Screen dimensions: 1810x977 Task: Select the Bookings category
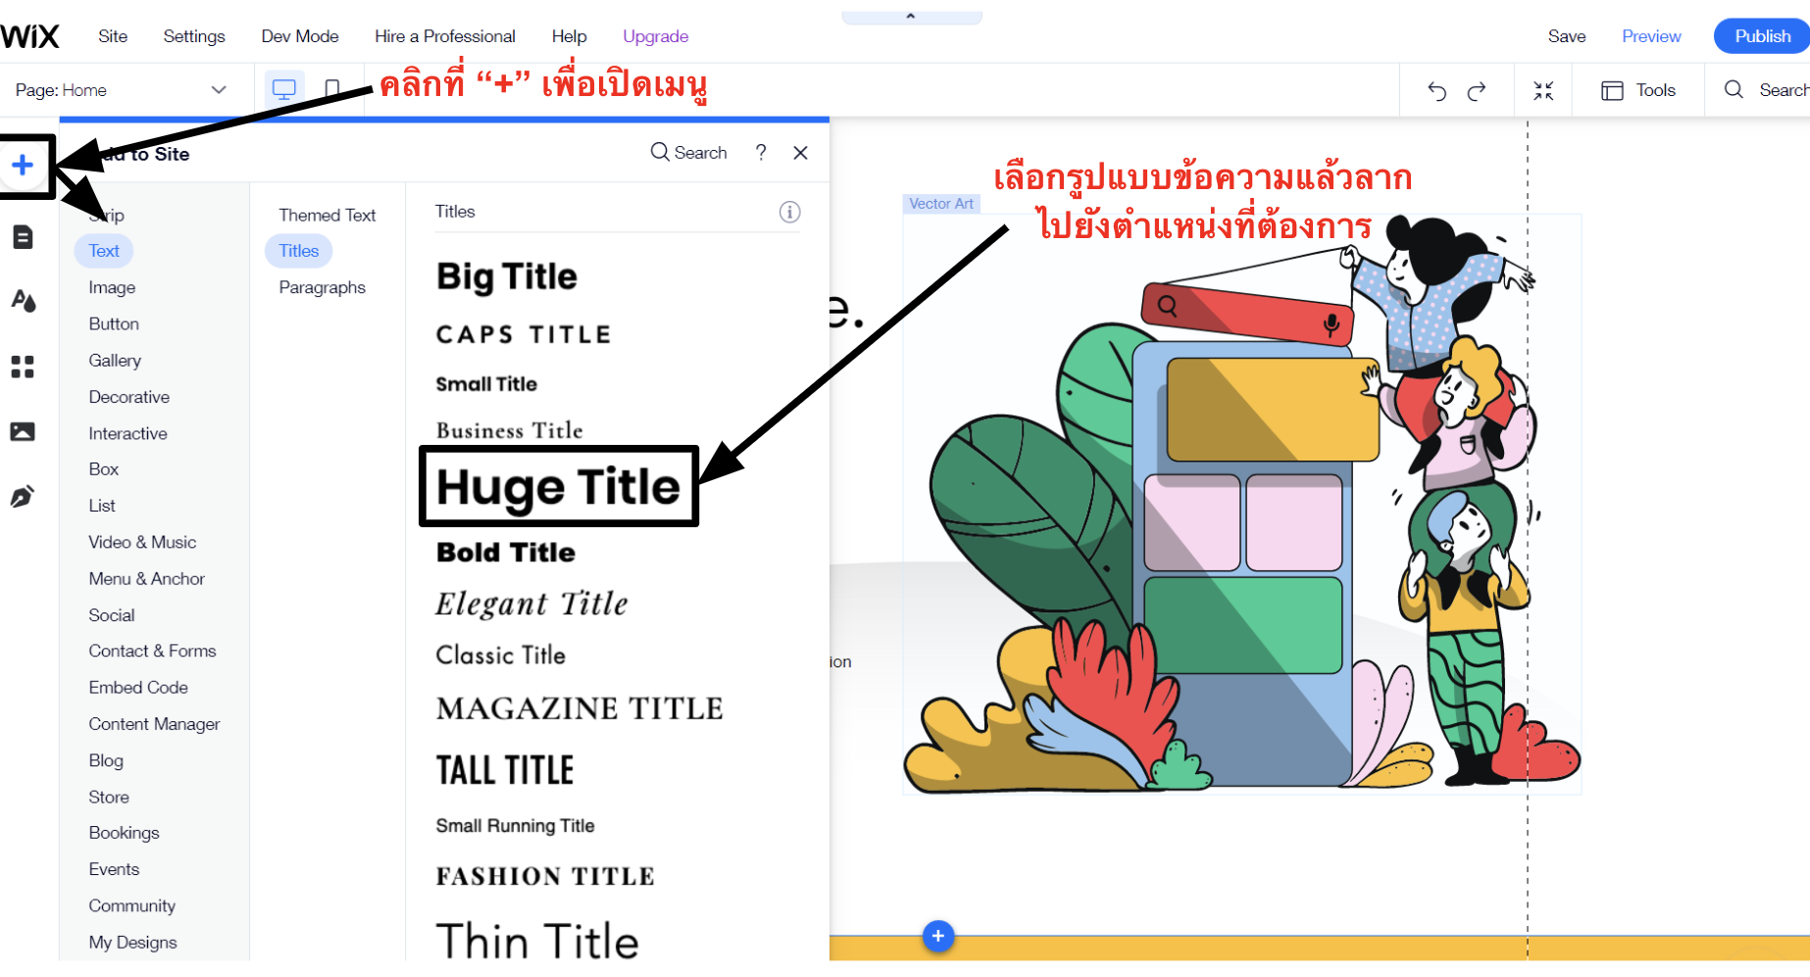pyautogui.click(x=124, y=833)
